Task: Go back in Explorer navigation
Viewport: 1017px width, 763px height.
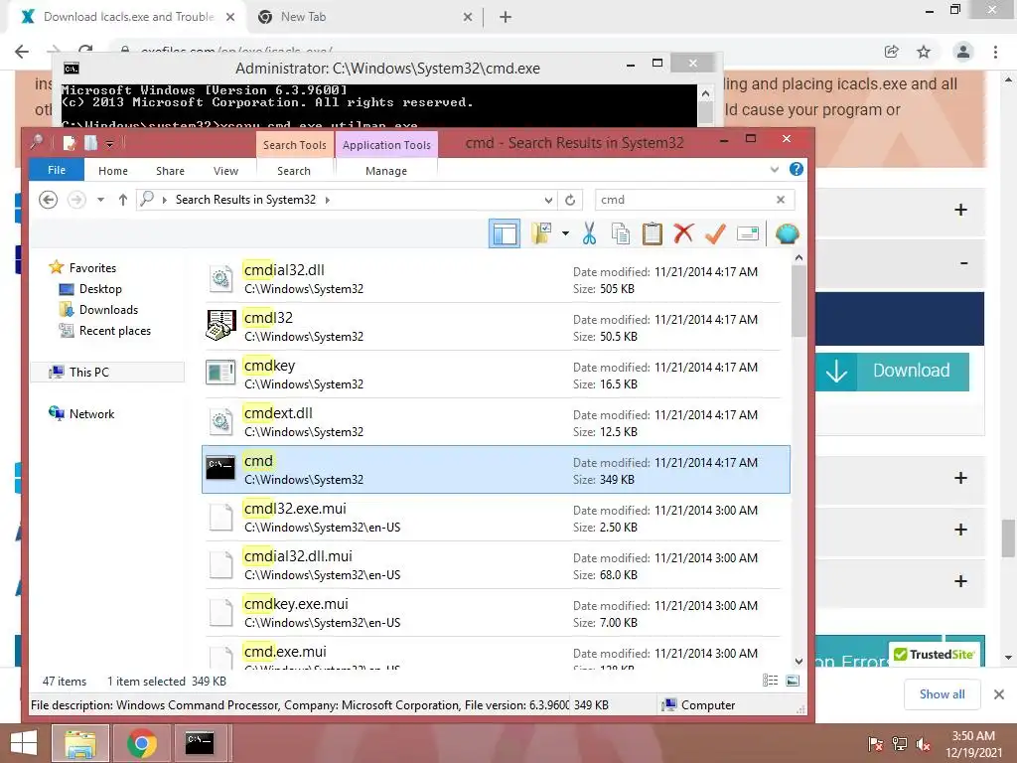Action: [48, 200]
